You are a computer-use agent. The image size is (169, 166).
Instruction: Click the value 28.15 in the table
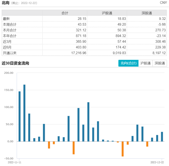(82, 19)
